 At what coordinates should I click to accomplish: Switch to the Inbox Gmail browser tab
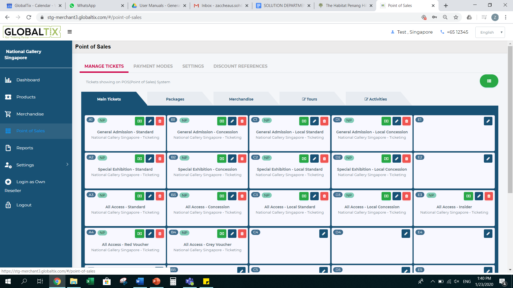click(x=221, y=5)
